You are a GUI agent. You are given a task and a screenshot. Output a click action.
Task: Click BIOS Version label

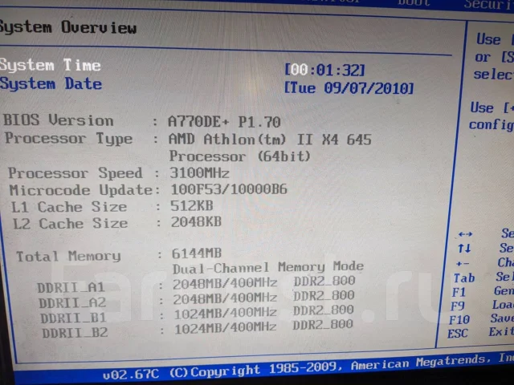(59, 120)
